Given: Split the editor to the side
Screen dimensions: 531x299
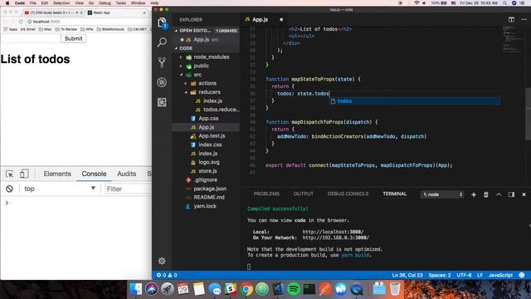Looking at the screenshot, I should [511, 20].
